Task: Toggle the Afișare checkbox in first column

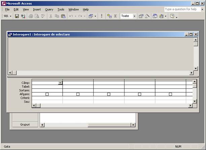Action: 47,94
